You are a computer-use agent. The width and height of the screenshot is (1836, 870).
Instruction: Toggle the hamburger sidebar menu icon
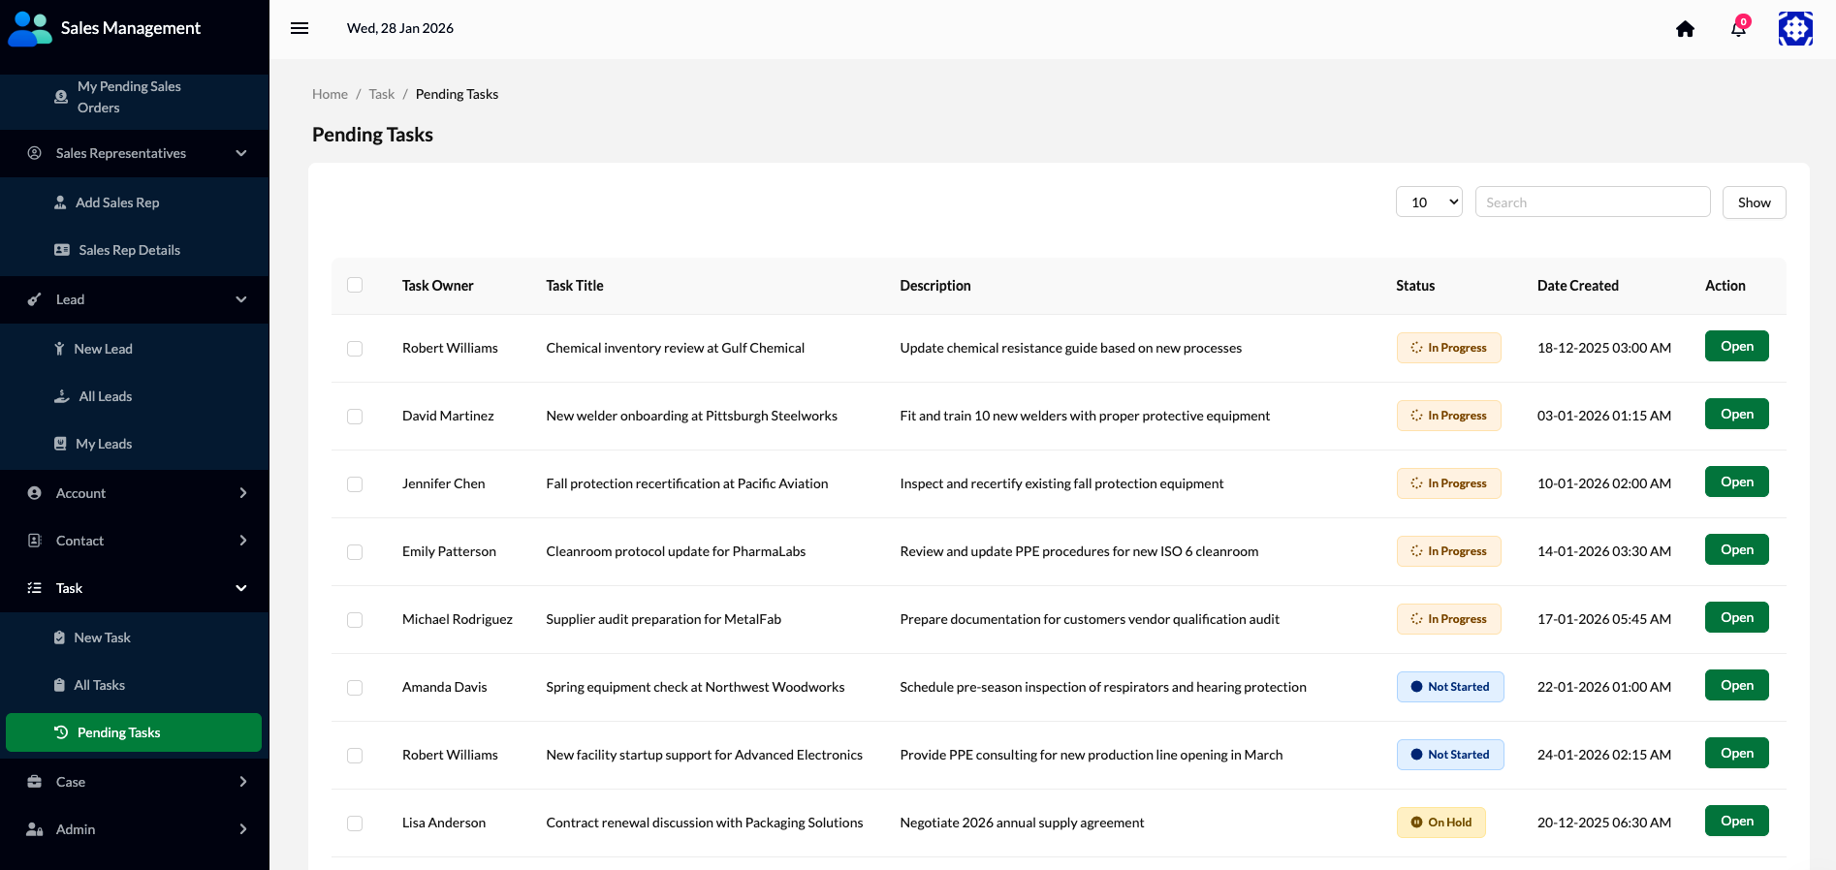pyautogui.click(x=300, y=28)
